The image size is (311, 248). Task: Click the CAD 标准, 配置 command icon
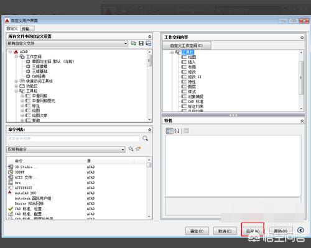11,214
